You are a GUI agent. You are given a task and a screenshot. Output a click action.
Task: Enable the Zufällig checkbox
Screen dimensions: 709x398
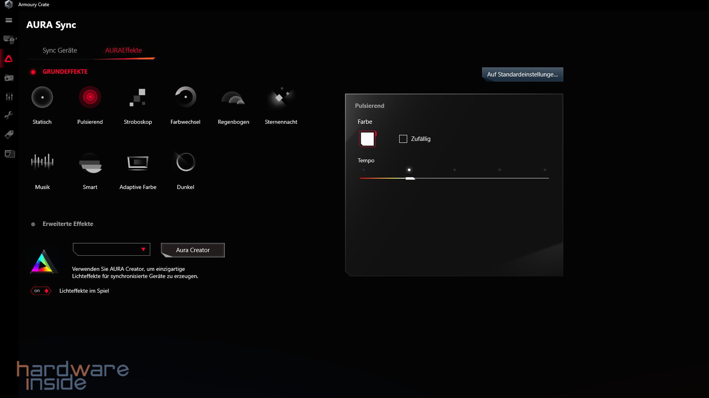403,139
